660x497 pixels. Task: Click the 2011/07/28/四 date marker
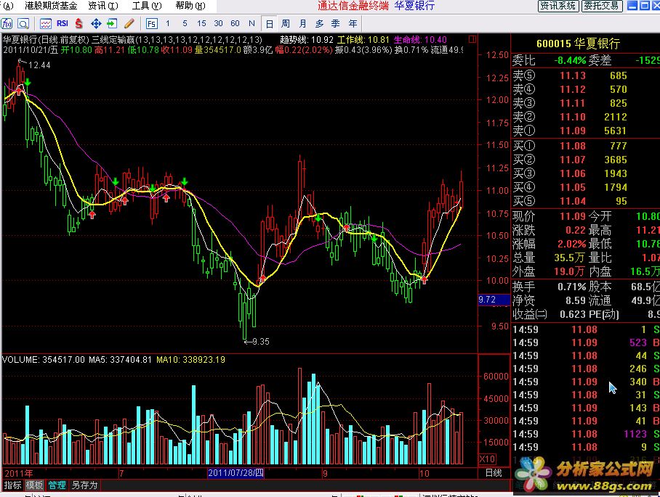[236, 473]
